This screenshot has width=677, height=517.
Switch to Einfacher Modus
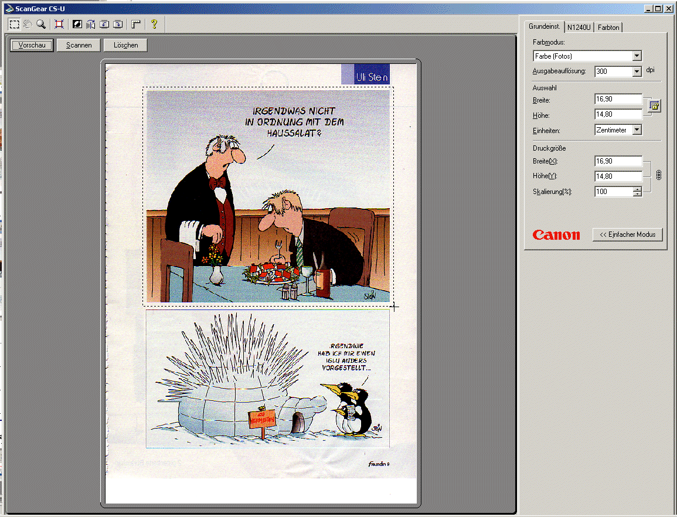[627, 234]
